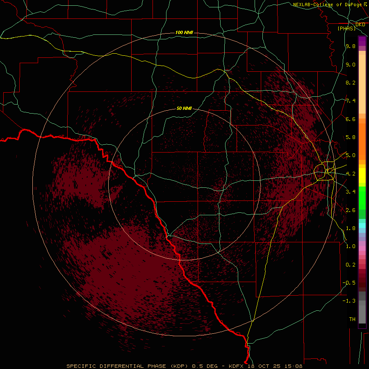Viewport: 369px width, 369px height.
Task: Pick the cyan band of the color scale
Action: click(362, 225)
